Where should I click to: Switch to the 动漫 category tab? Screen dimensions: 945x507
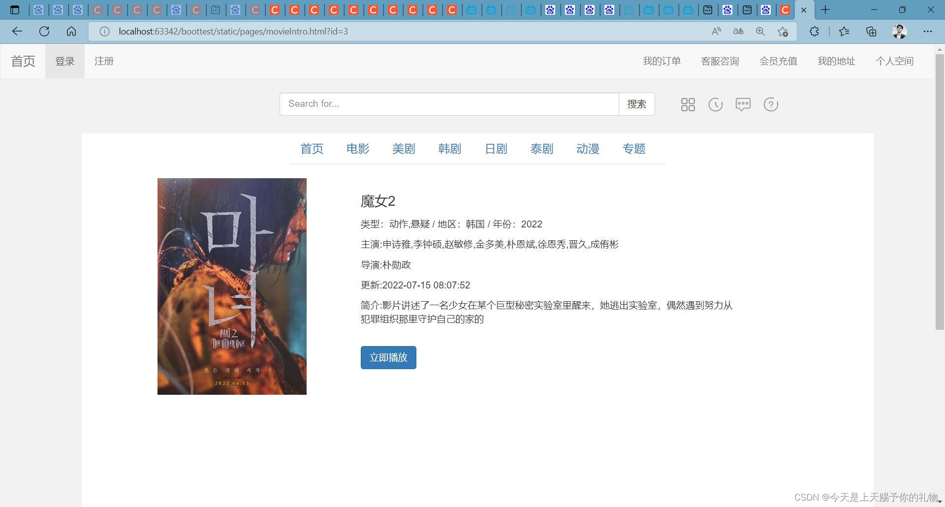click(x=588, y=149)
